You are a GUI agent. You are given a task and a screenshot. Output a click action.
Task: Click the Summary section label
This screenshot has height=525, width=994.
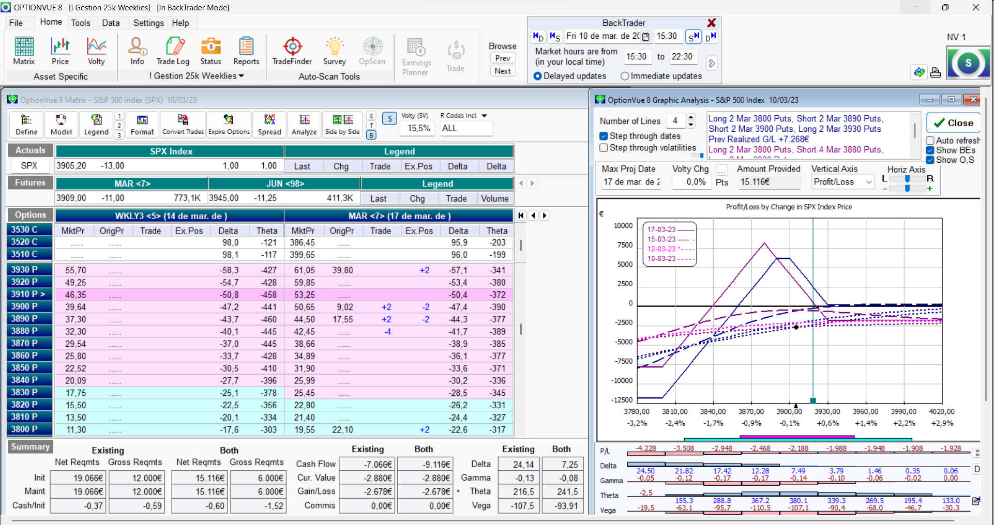pyautogui.click(x=30, y=447)
